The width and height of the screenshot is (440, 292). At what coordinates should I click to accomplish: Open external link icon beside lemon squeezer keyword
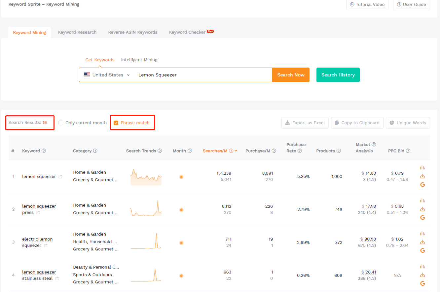60,177
